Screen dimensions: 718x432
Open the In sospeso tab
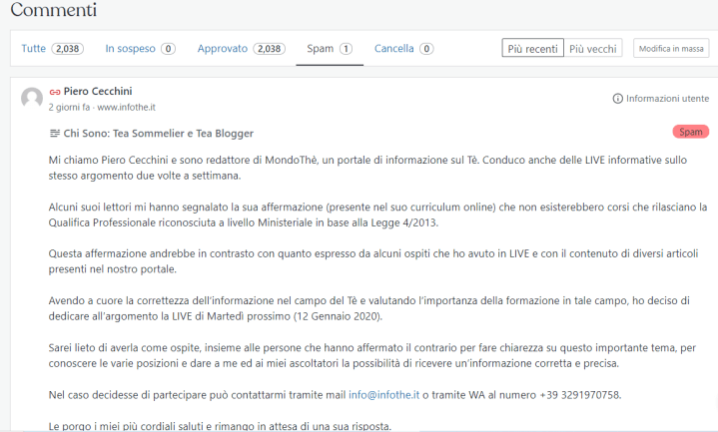click(x=140, y=48)
